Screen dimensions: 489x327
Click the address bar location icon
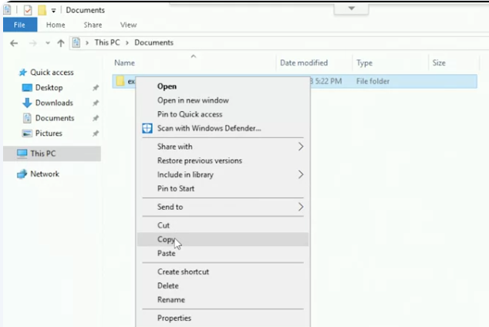pyautogui.click(x=76, y=42)
